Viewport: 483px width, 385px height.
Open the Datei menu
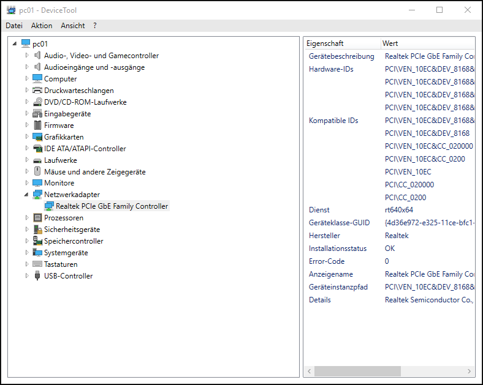14,26
